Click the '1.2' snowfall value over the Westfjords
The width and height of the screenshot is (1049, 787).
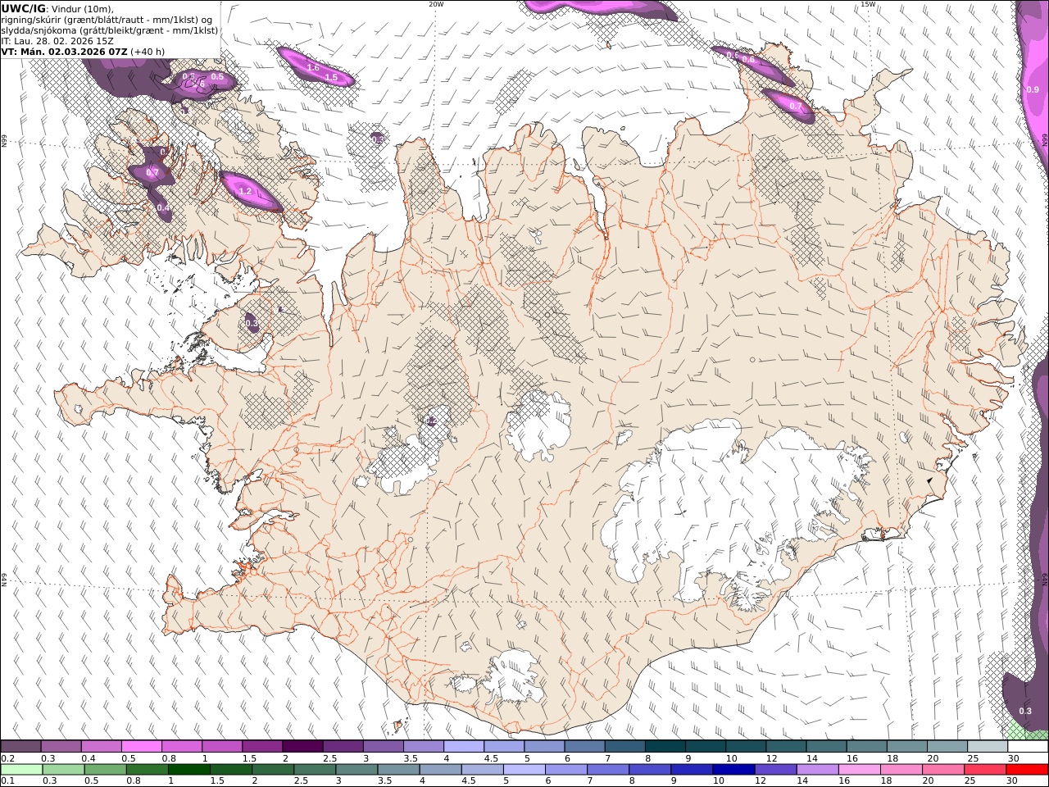244,191
